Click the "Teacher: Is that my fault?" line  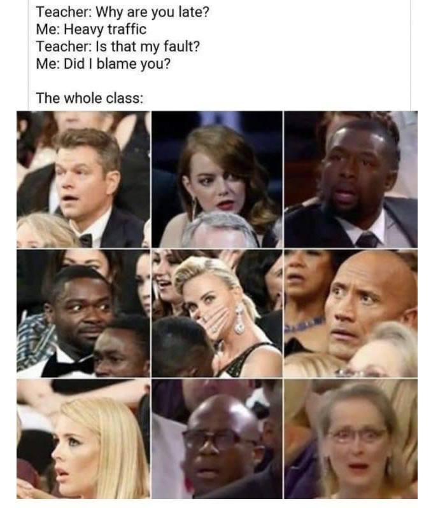(118, 46)
